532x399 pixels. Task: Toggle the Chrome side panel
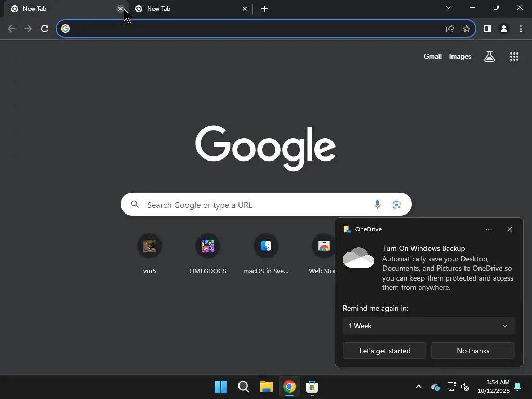point(487,29)
